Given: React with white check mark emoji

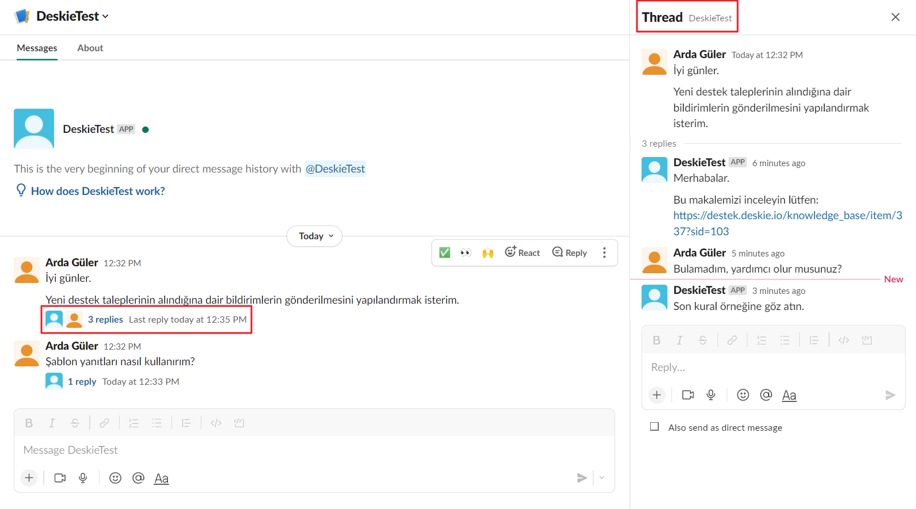Looking at the screenshot, I should pyautogui.click(x=445, y=252).
